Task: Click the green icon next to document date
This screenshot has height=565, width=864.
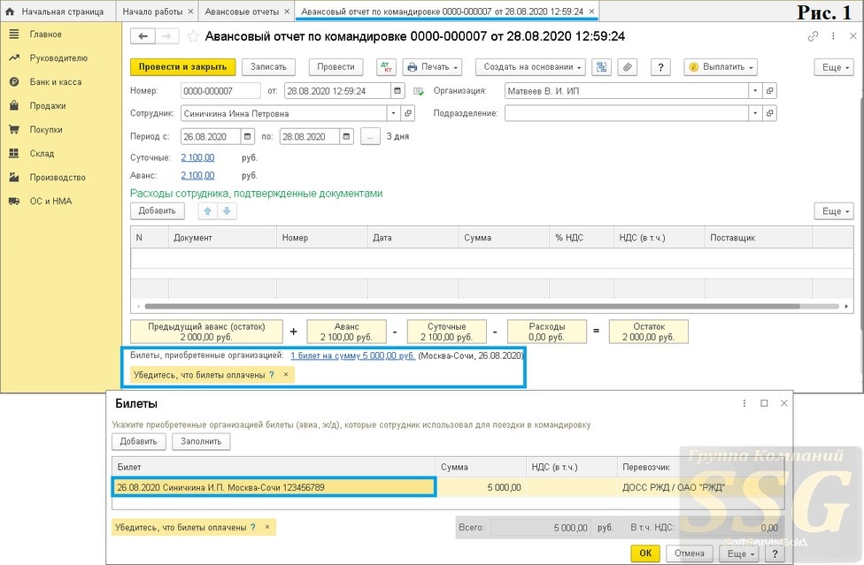Action: (418, 91)
